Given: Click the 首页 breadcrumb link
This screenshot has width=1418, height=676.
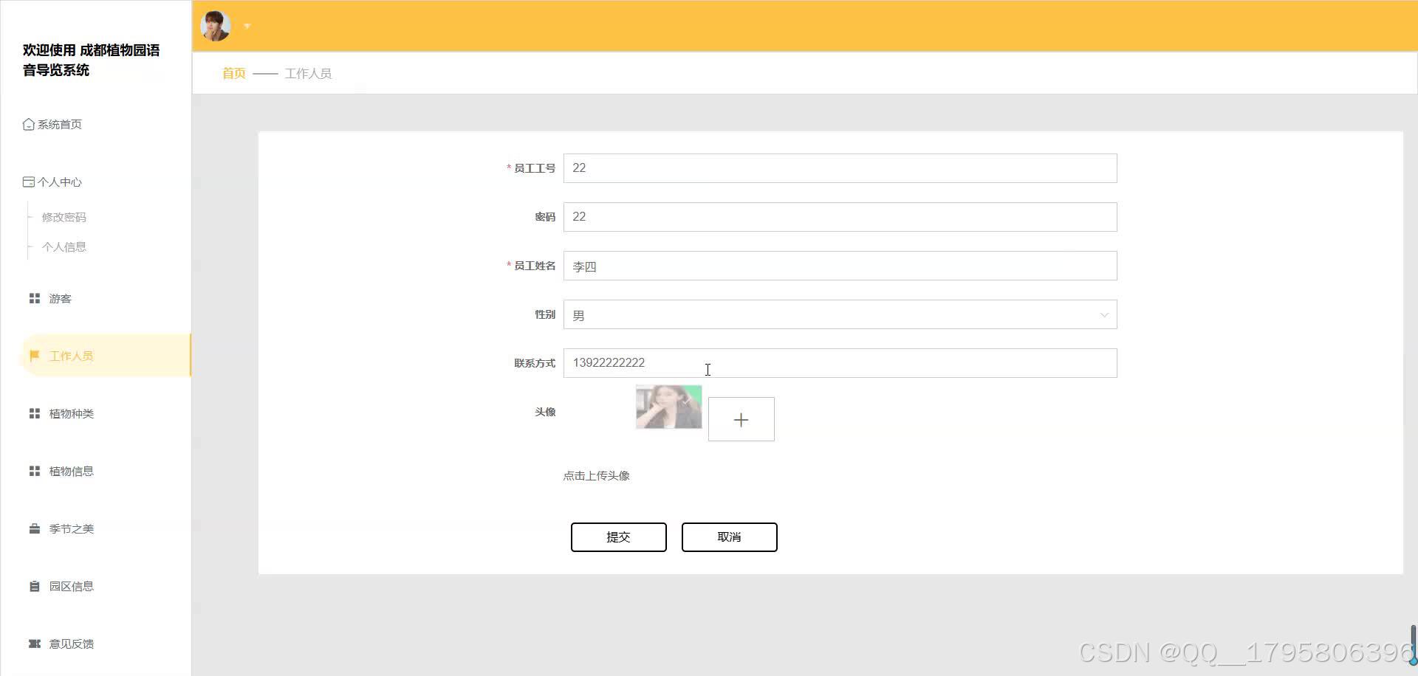Looking at the screenshot, I should pos(234,73).
